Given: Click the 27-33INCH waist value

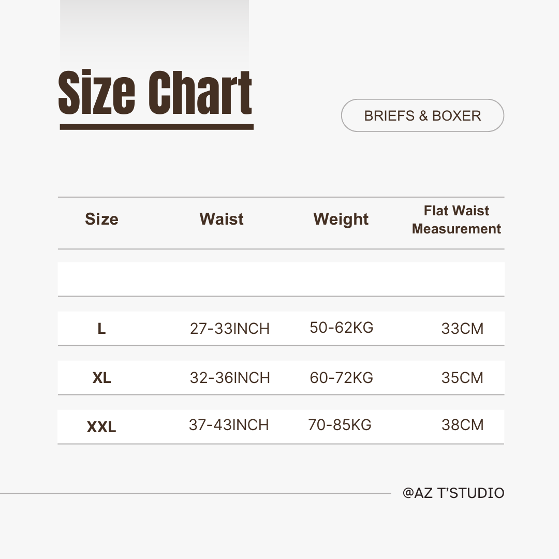Looking at the screenshot, I should click(230, 329).
